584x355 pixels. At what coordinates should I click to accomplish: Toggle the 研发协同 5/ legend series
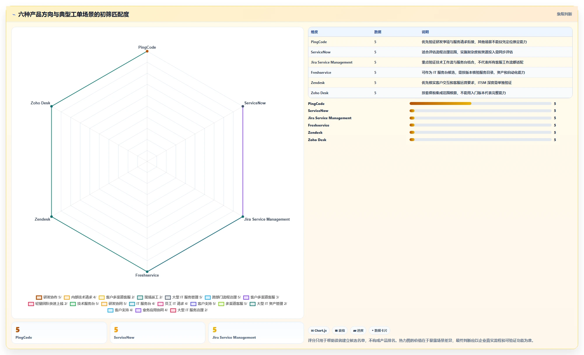(114, 304)
